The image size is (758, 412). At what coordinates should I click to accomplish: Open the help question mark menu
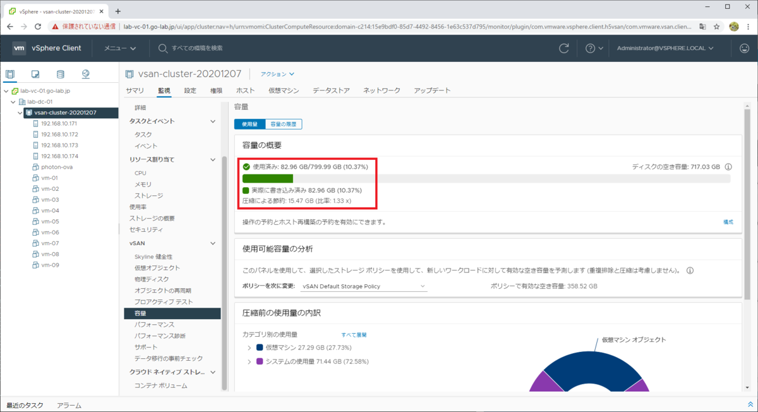pos(594,48)
